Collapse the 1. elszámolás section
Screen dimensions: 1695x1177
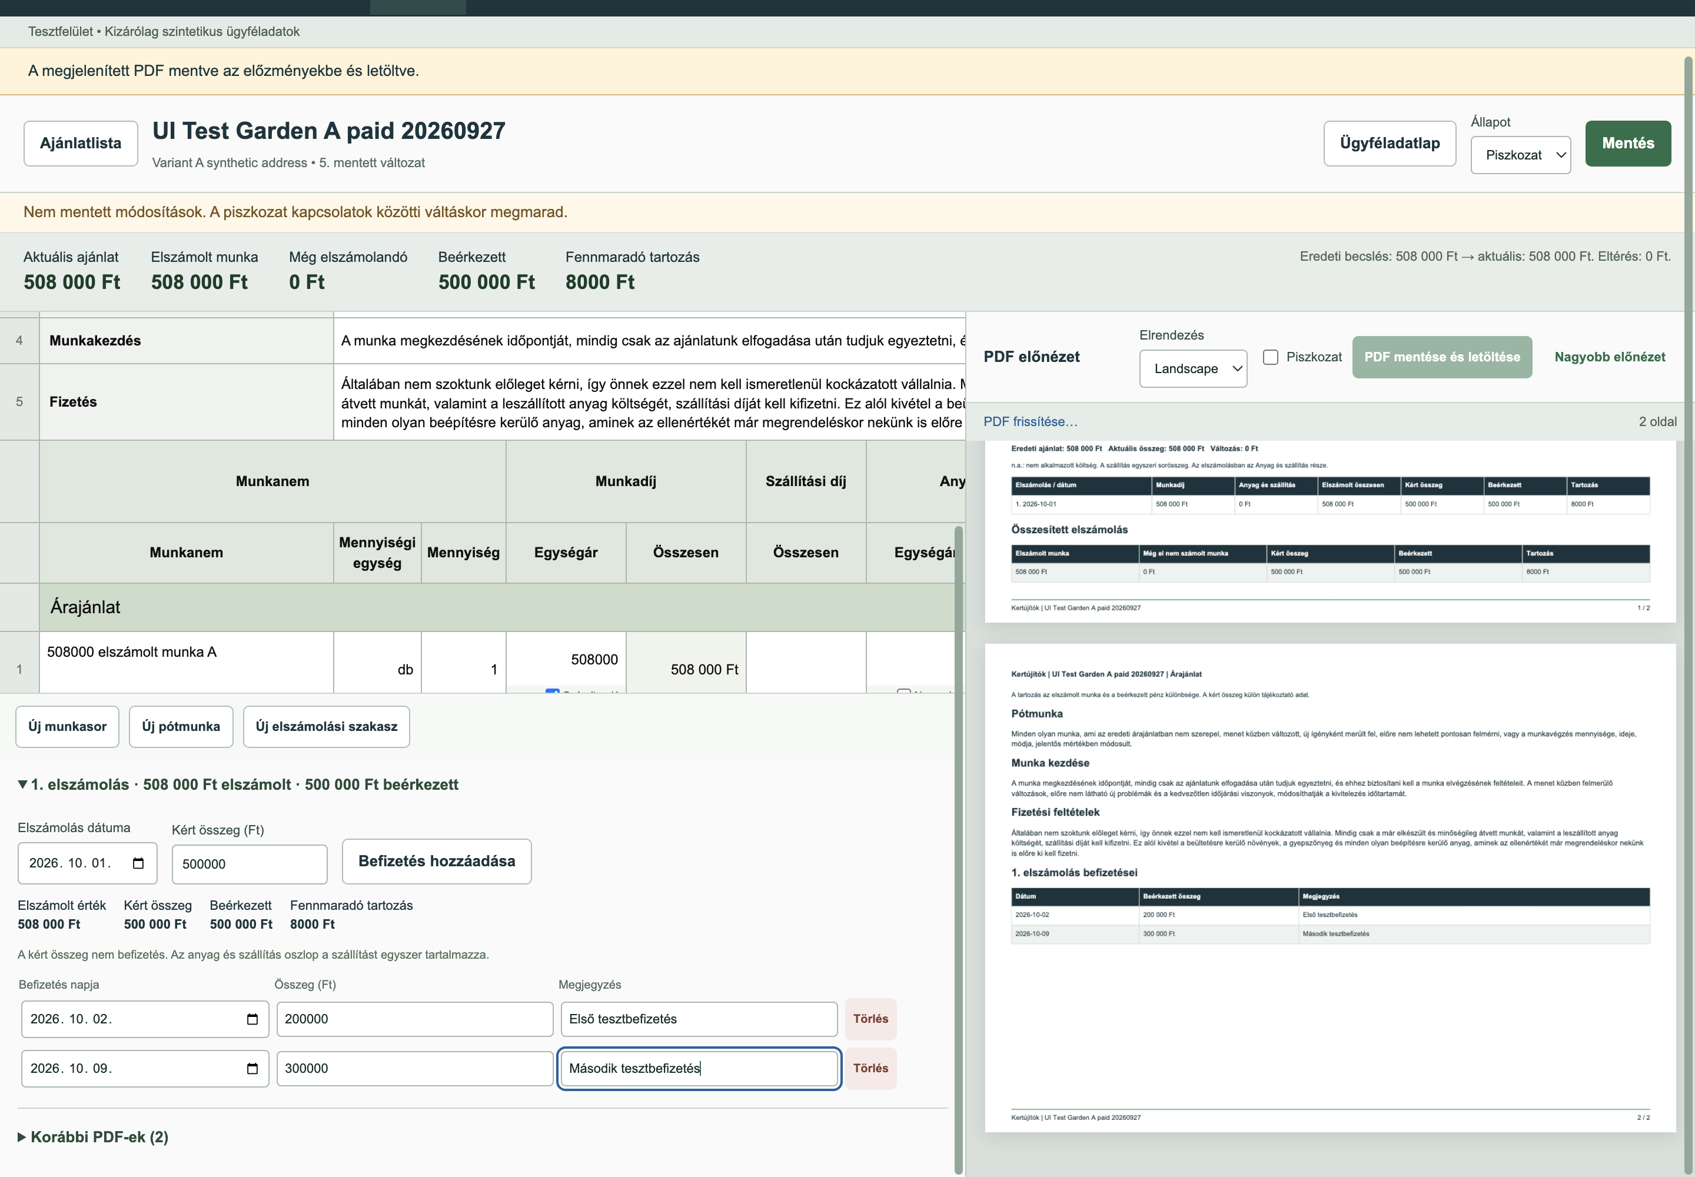pyautogui.click(x=238, y=784)
